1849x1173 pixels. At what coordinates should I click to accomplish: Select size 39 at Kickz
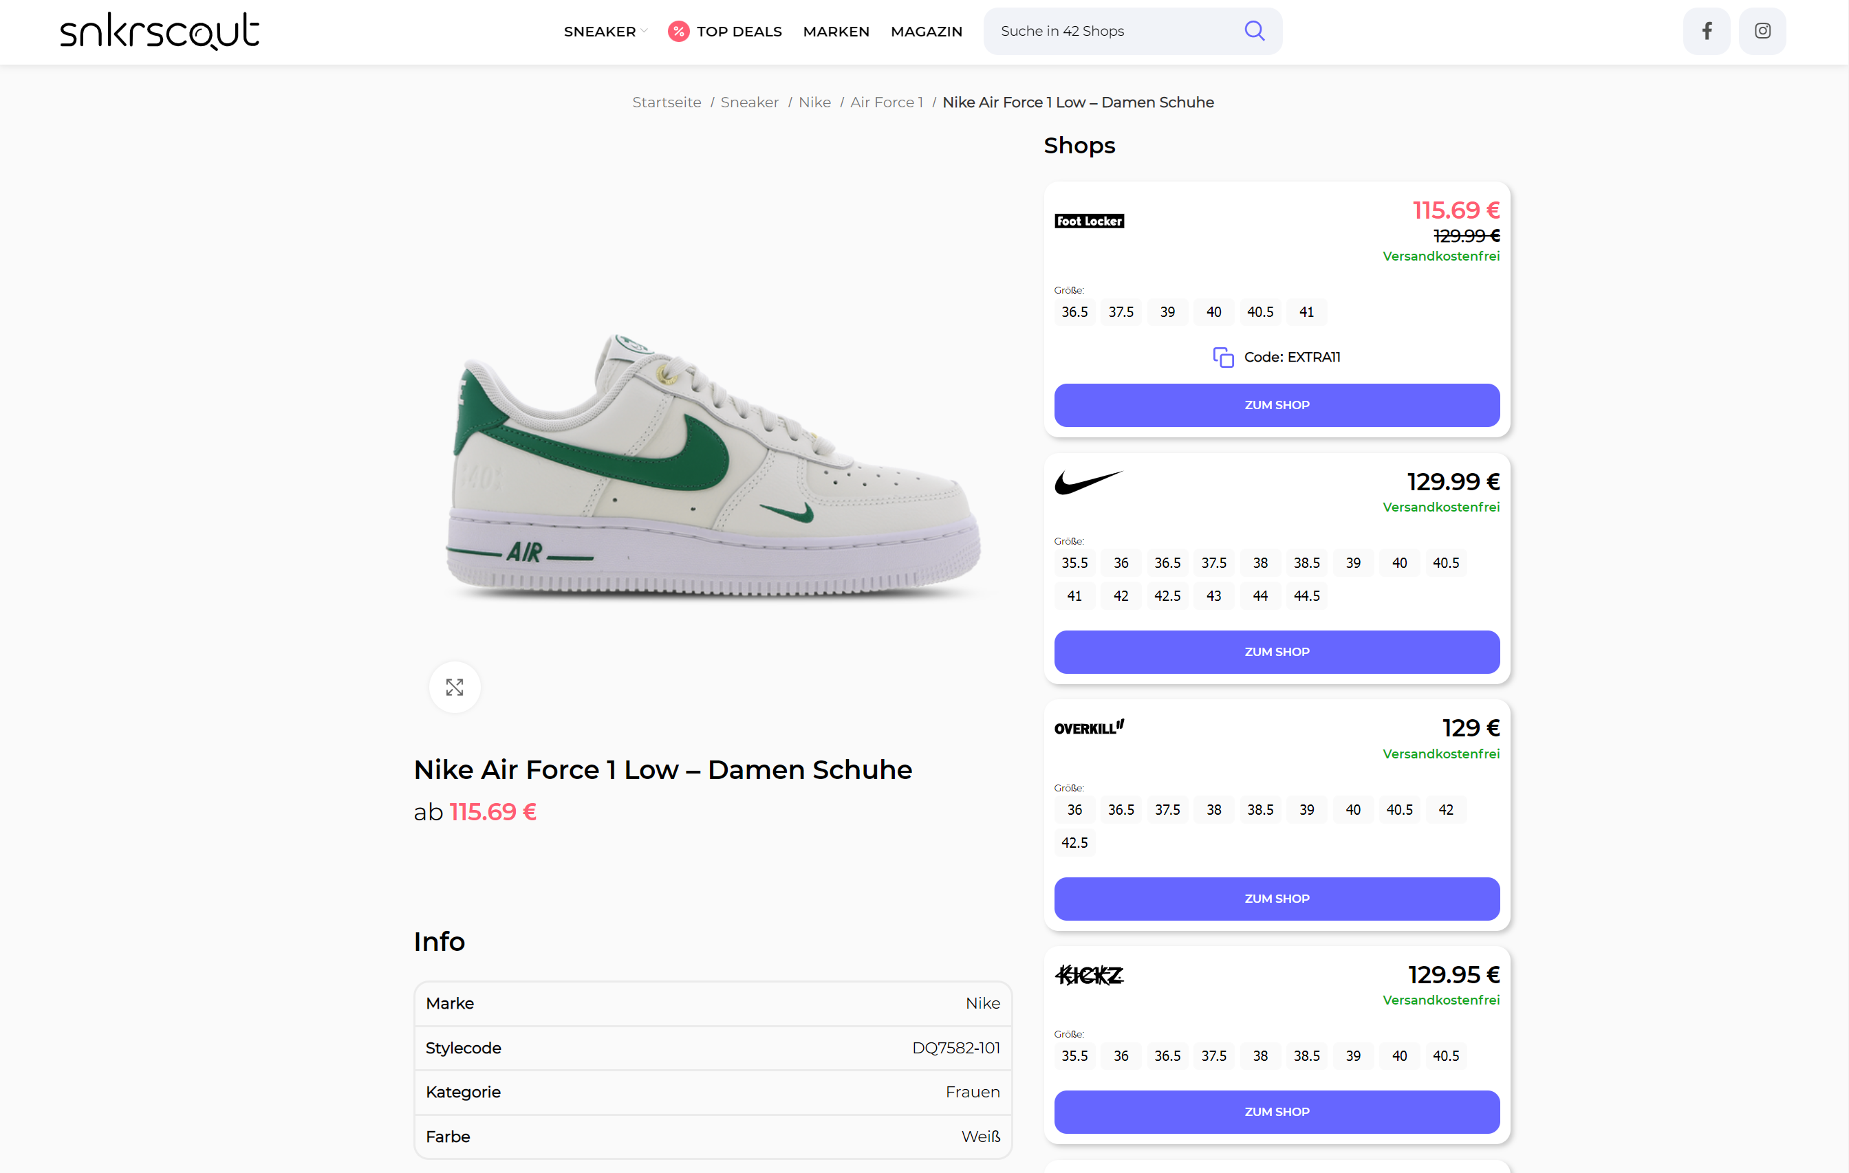(1353, 1056)
